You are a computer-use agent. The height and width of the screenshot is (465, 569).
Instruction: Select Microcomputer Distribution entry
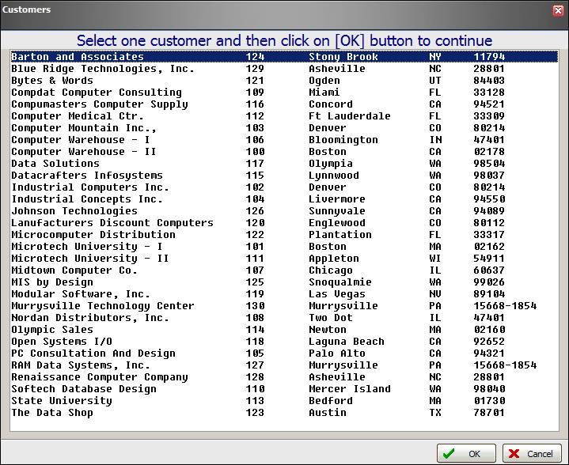(x=93, y=235)
